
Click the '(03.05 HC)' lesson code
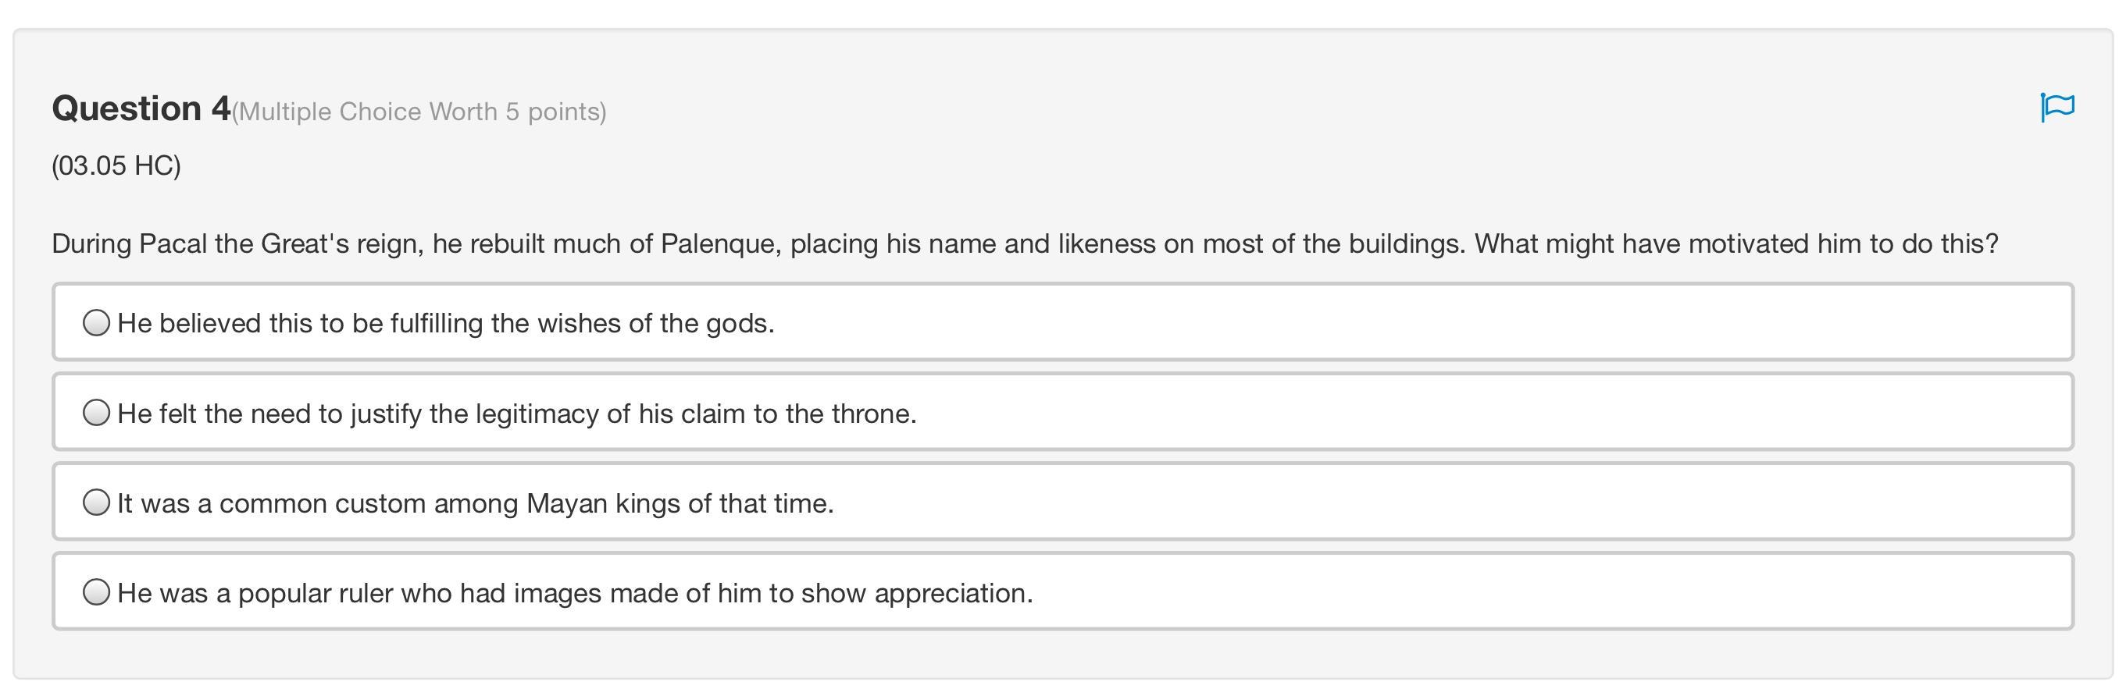pos(116,166)
